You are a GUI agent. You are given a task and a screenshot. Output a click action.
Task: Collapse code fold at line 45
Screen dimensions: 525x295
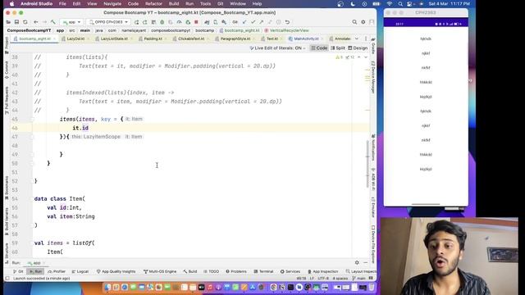tap(33, 119)
